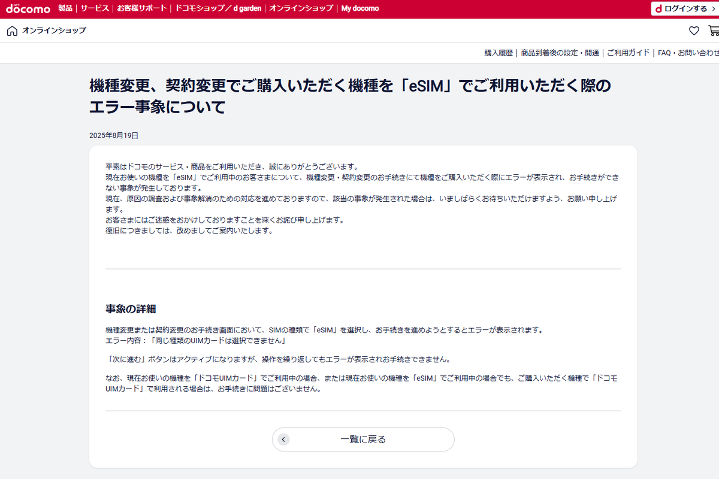Open the ご利用ガイド link

coord(628,53)
